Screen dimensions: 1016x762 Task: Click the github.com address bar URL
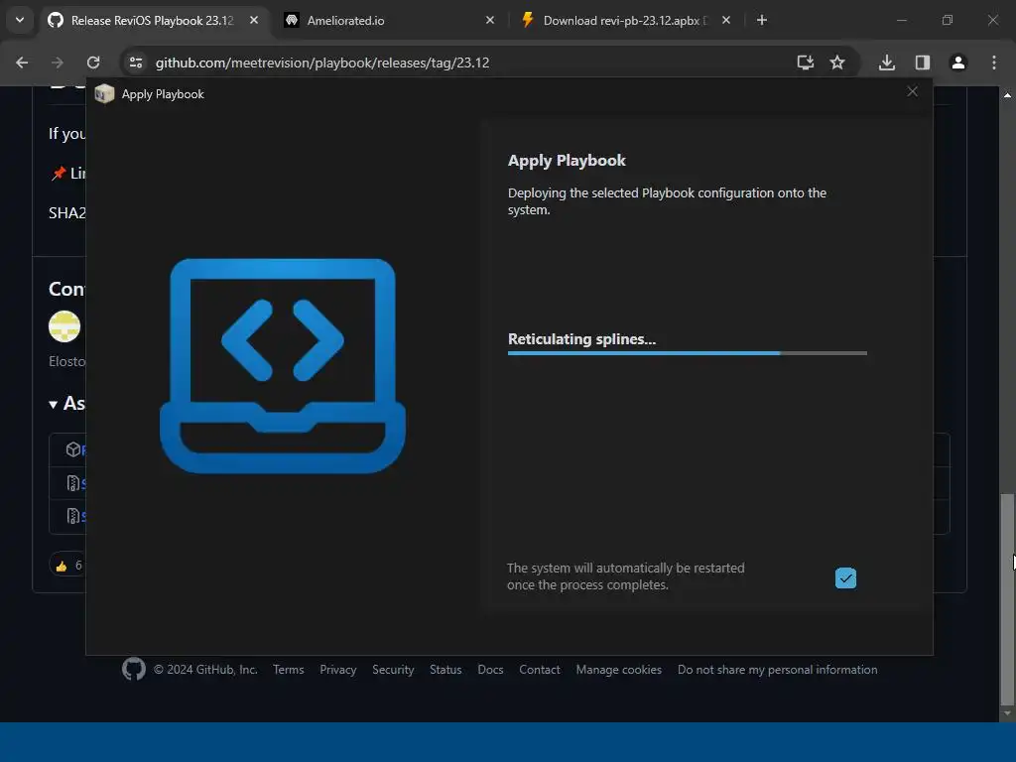pyautogui.click(x=322, y=63)
